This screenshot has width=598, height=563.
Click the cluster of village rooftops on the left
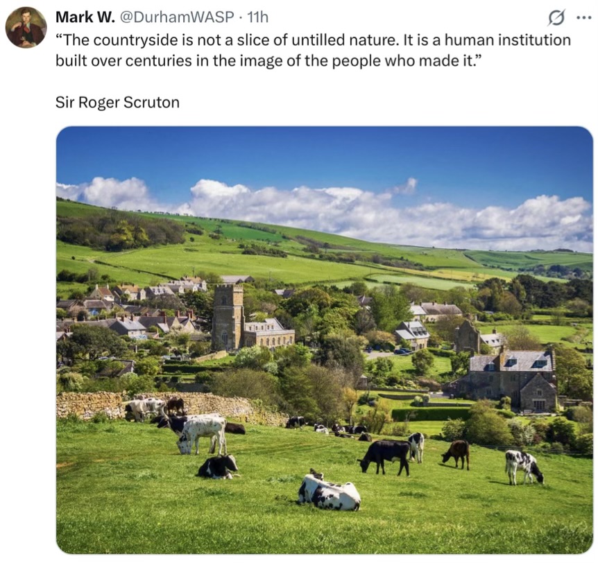point(132,309)
